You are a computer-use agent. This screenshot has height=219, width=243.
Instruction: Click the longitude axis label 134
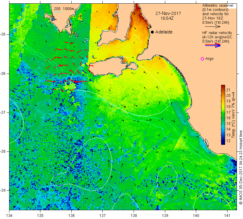coord(9,216)
